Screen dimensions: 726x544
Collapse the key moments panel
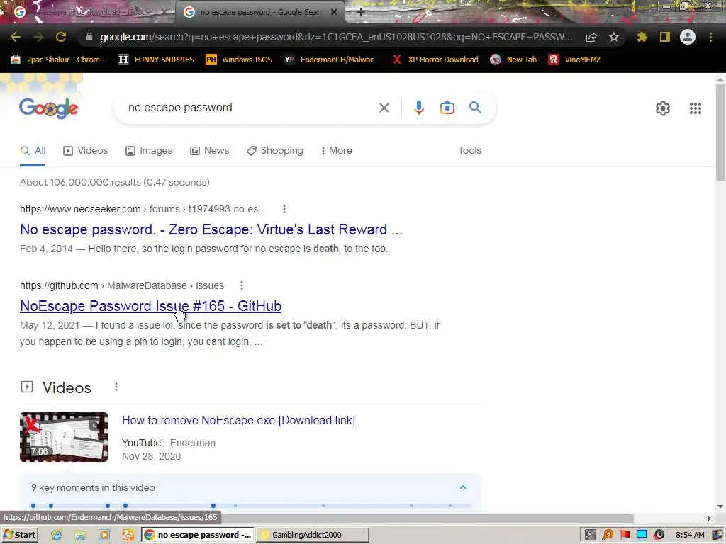click(x=462, y=487)
